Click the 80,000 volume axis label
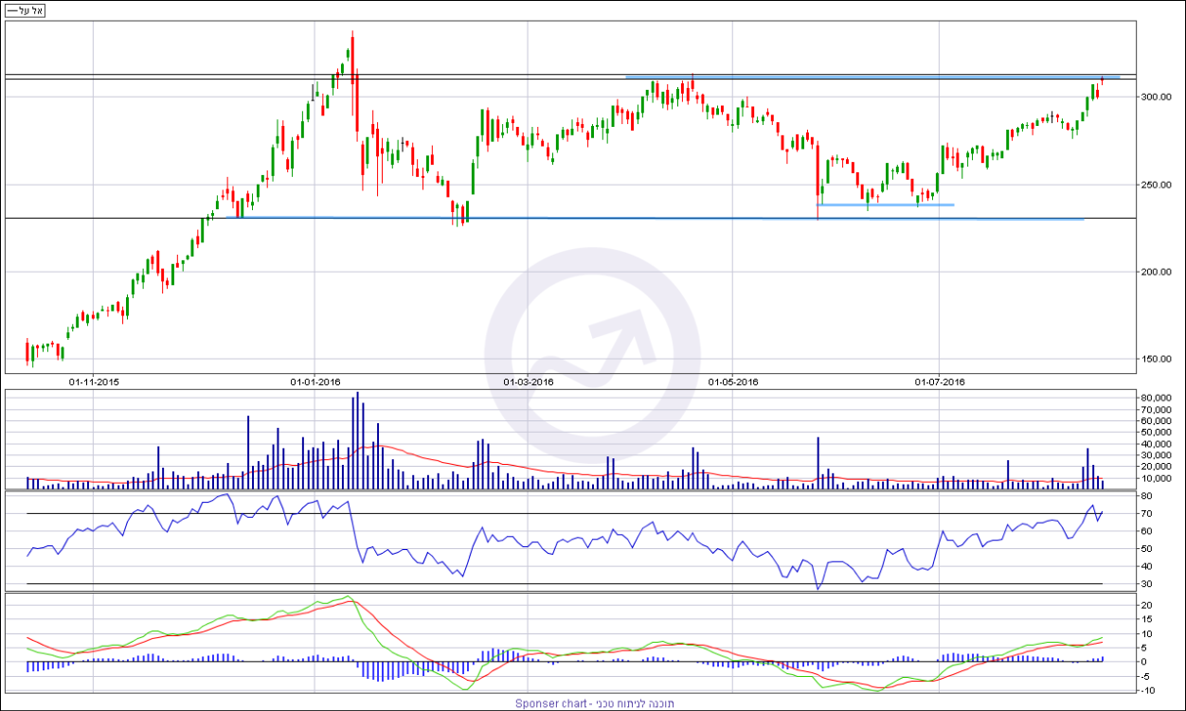 pos(1157,398)
